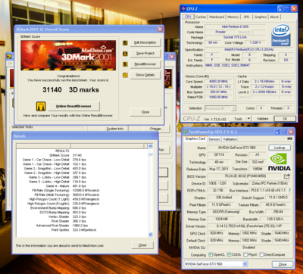Switch to the Graphics tab in CPU-Z

point(261,17)
